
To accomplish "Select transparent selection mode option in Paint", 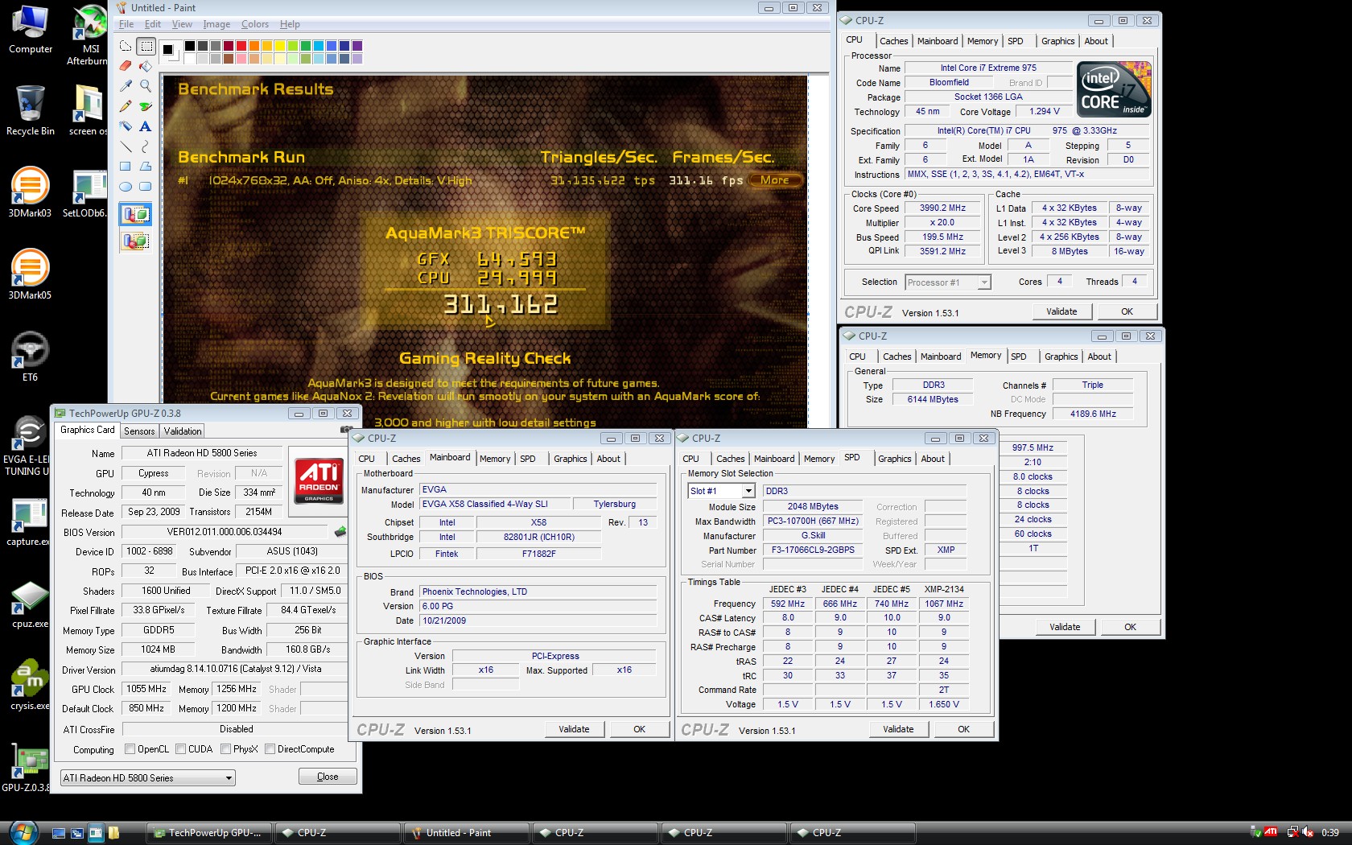I will 135,241.
